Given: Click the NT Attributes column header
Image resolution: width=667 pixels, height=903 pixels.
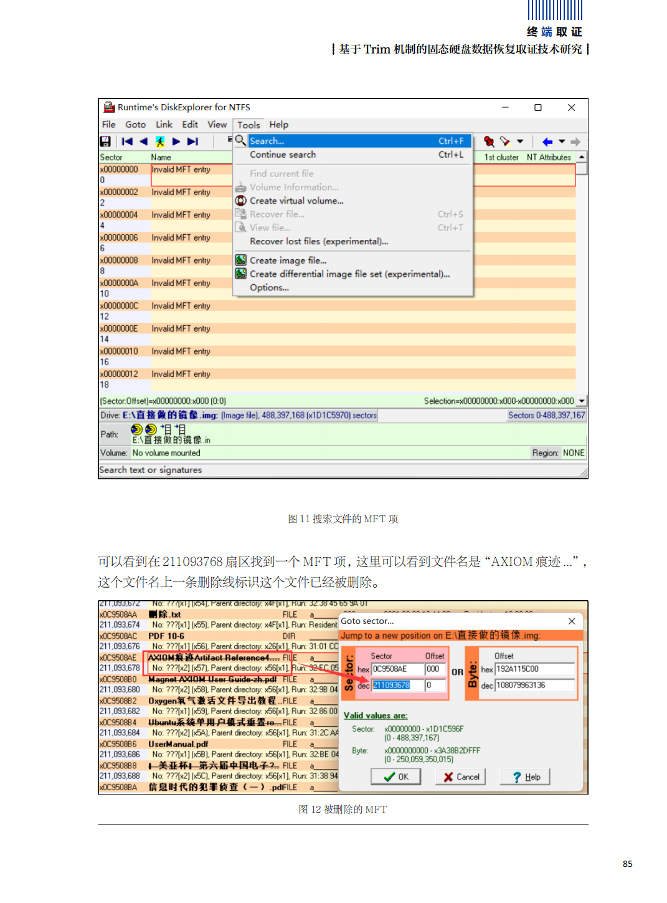Looking at the screenshot, I should 549,157.
